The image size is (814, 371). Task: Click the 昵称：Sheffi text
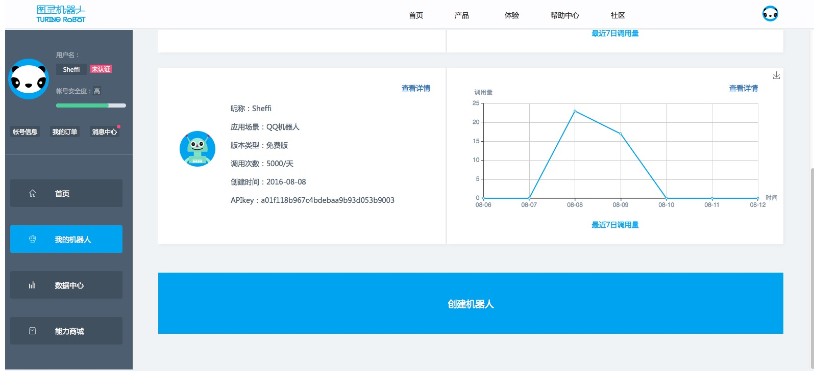(x=251, y=109)
